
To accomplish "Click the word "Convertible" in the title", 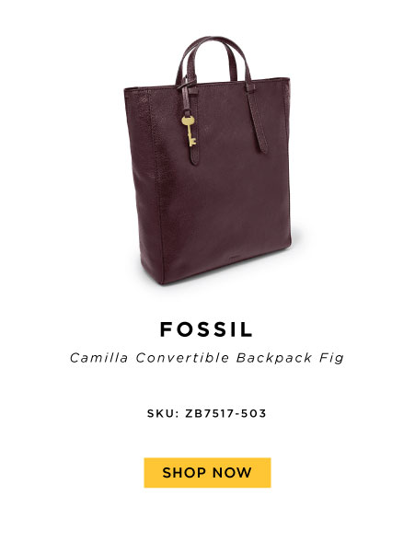I will [x=182, y=358].
